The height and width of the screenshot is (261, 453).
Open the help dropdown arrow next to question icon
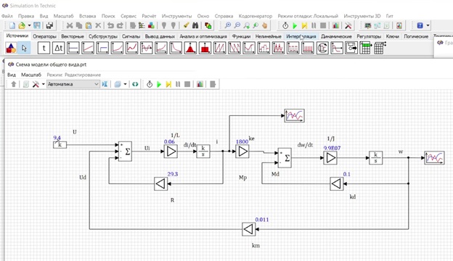pyautogui.click(x=428, y=25)
